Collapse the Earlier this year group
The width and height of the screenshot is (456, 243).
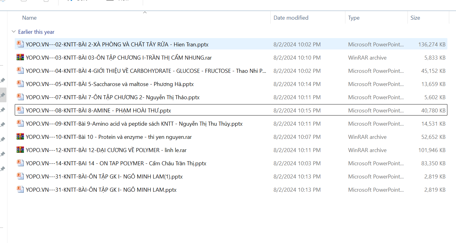(x=14, y=32)
